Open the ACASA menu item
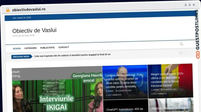Image resolution: width=201 pixels, height=112 pixels. tap(17, 48)
